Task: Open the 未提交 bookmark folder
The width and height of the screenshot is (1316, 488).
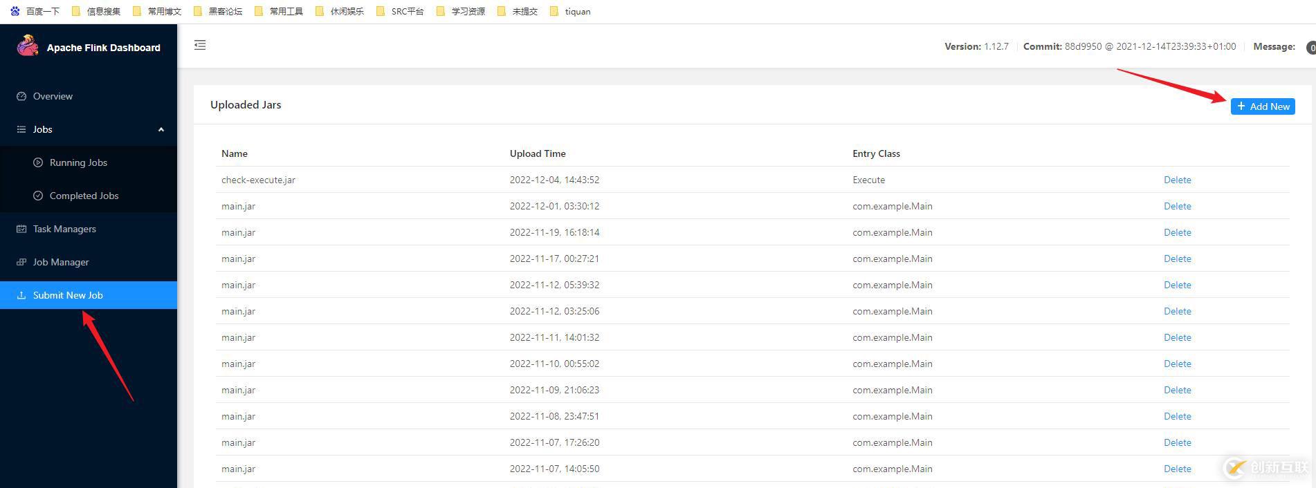Action: (x=518, y=11)
